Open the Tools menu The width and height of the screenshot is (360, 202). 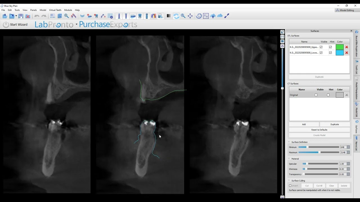17,10
